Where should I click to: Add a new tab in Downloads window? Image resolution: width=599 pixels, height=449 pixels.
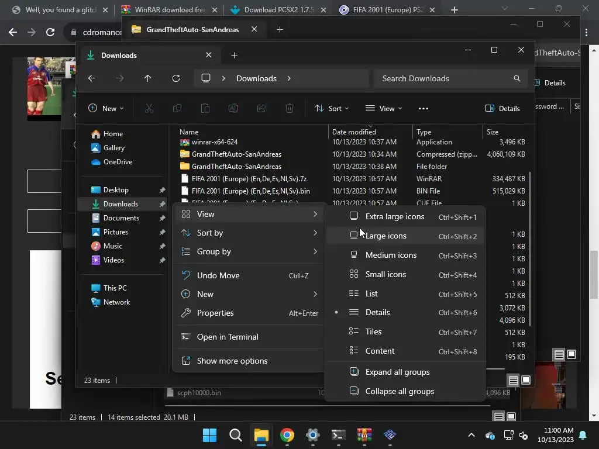click(x=234, y=56)
